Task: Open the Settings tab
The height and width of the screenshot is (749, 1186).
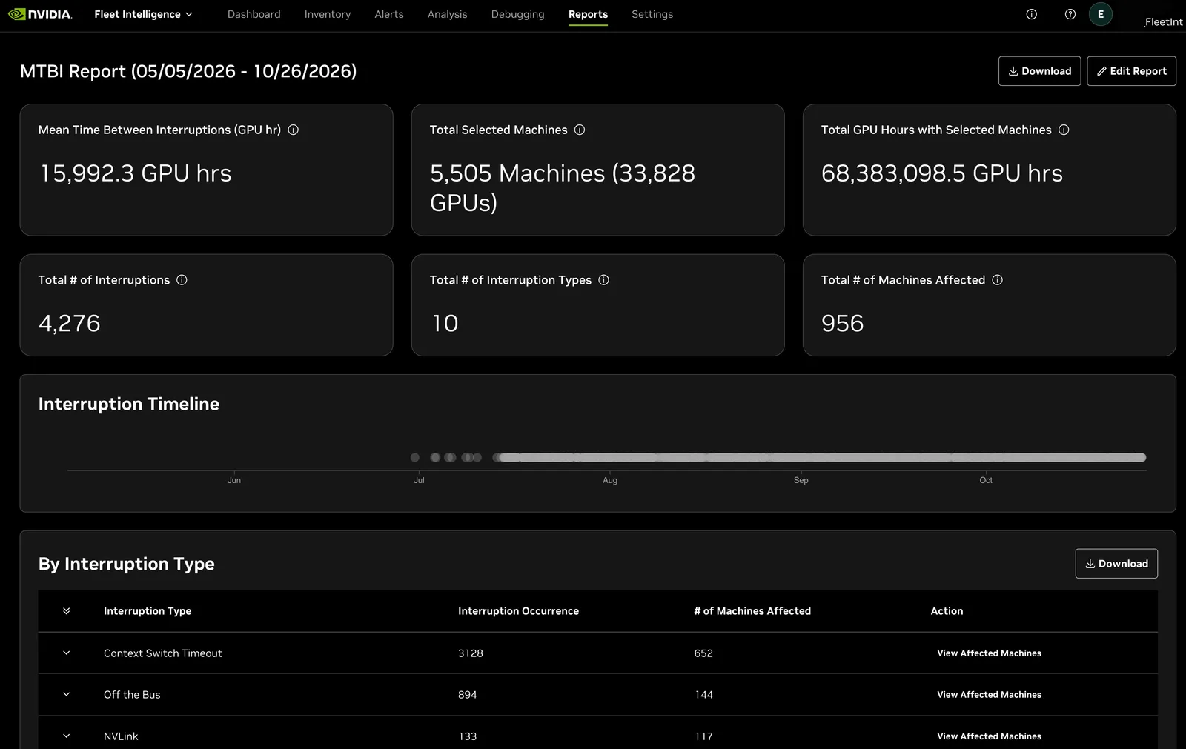Action: [x=652, y=14]
